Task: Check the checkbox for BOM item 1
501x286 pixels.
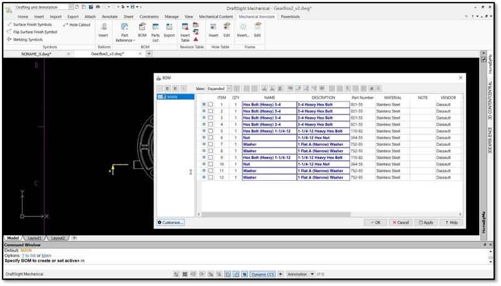Action: [210, 105]
